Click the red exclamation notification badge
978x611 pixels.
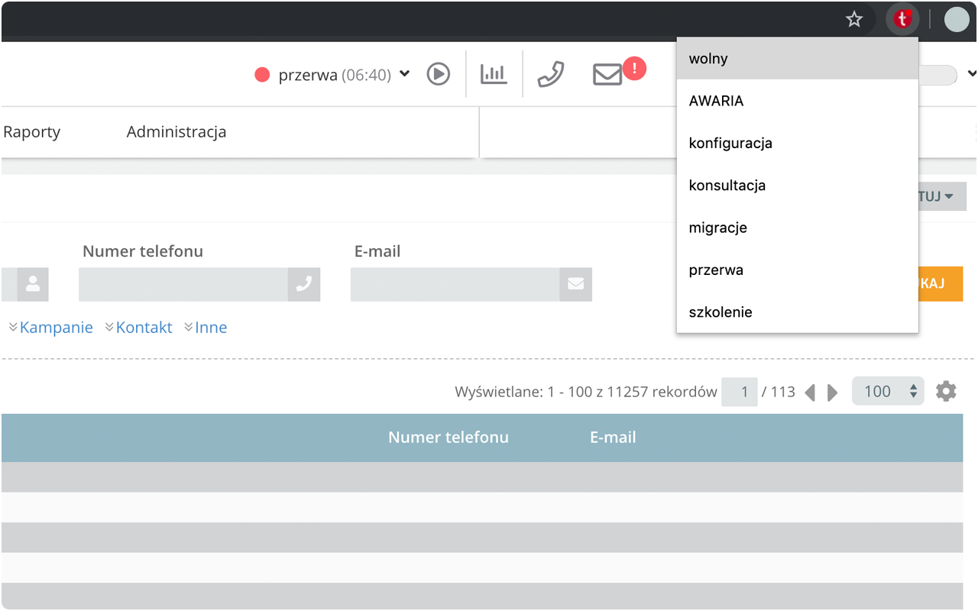click(x=634, y=69)
